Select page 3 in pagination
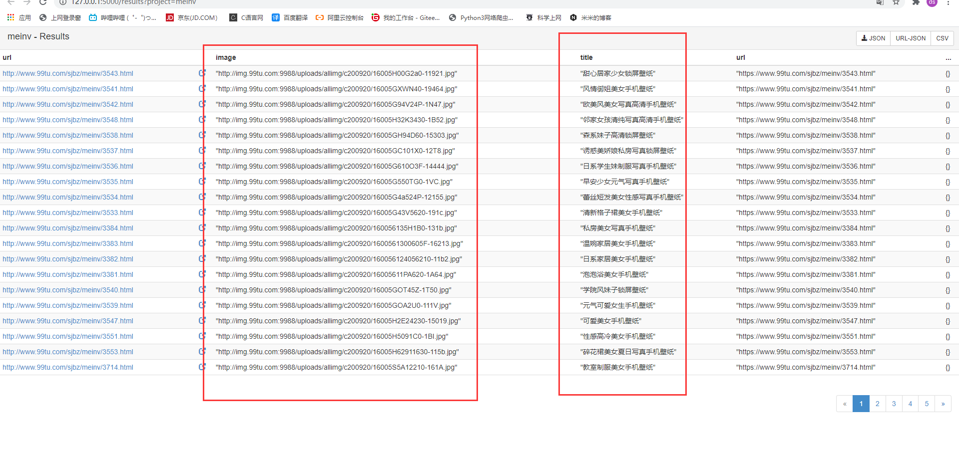Screen dimensions: 959x451 [894, 404]
